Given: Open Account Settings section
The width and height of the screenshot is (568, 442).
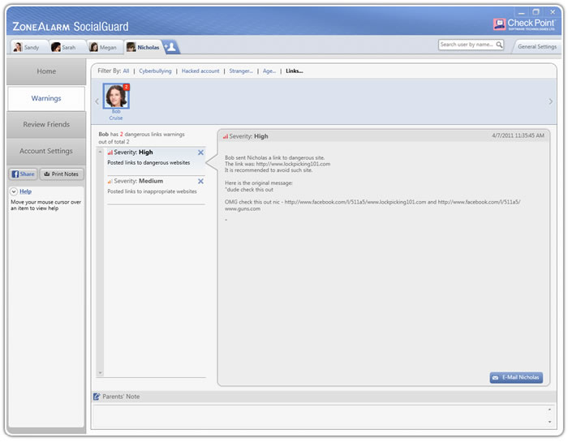Looking at the screenshot, I should (46, 151).
